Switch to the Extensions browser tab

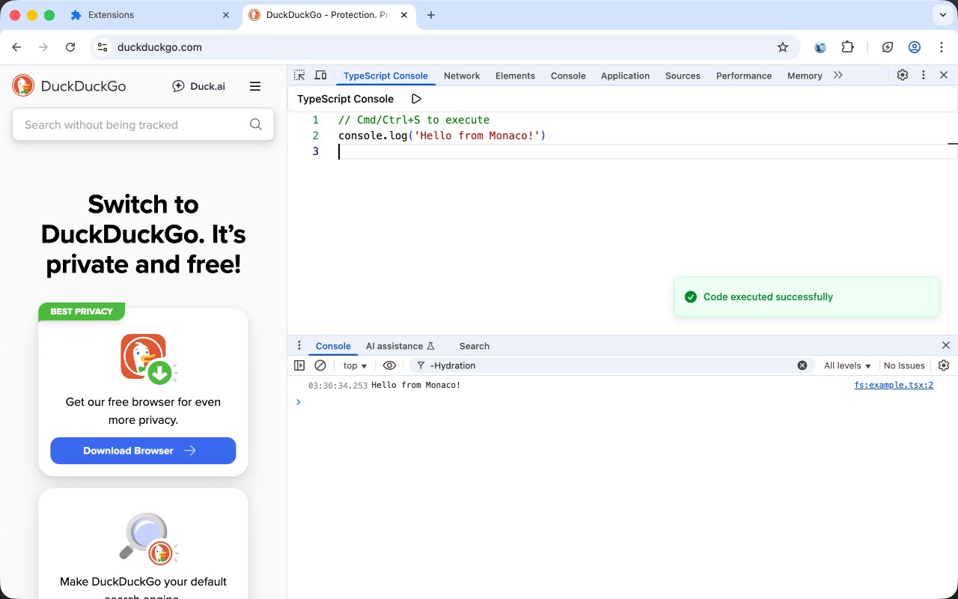151,15
